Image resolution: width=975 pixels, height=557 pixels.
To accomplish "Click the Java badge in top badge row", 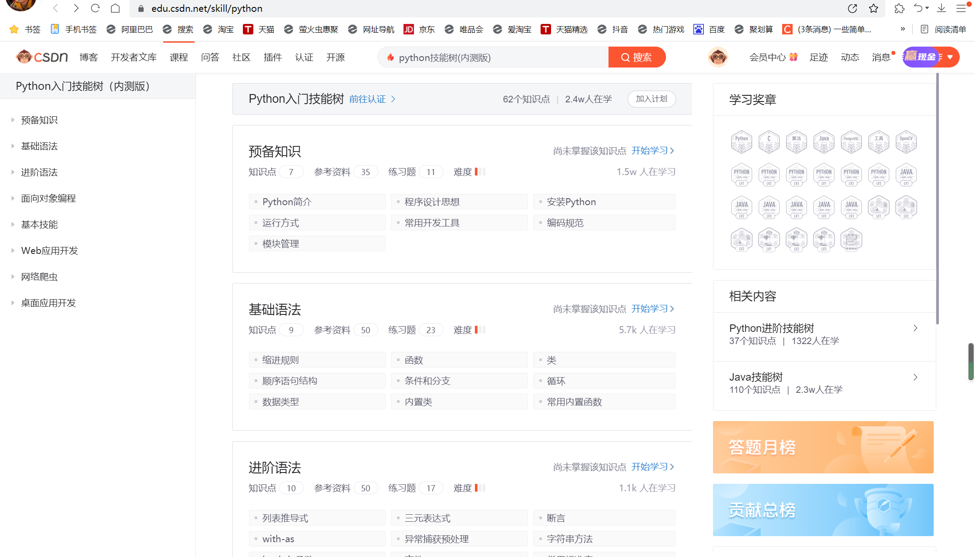I will click(x=824, y=142).
